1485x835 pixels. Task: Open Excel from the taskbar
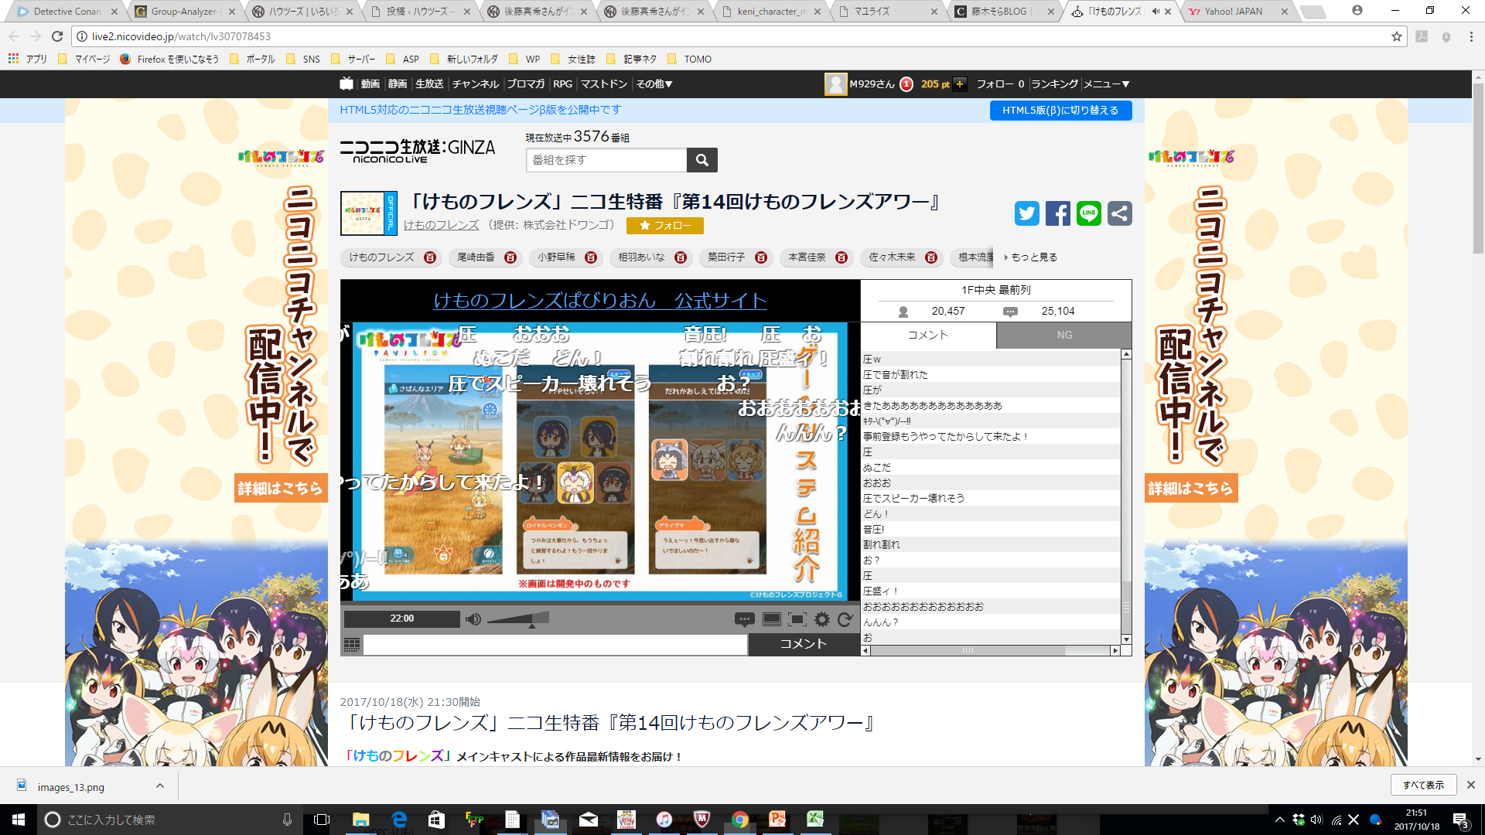814,820
